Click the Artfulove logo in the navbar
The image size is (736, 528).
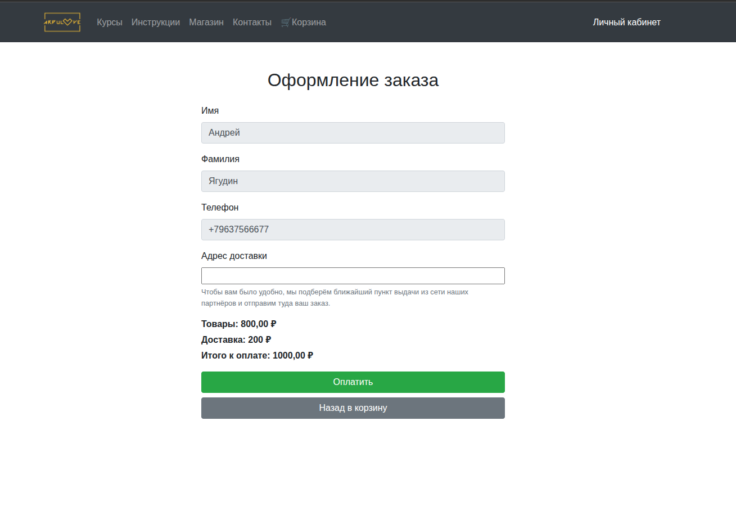62,23
